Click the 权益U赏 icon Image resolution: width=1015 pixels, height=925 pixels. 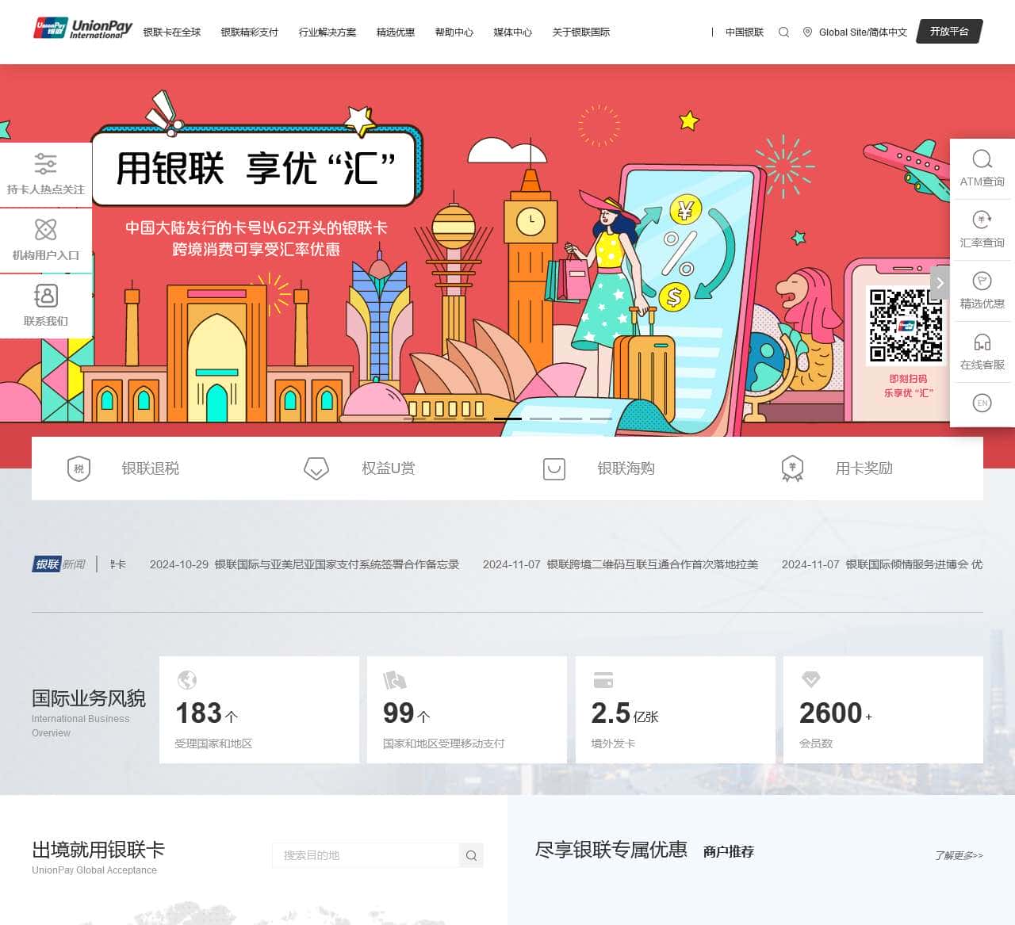(316, 468)
